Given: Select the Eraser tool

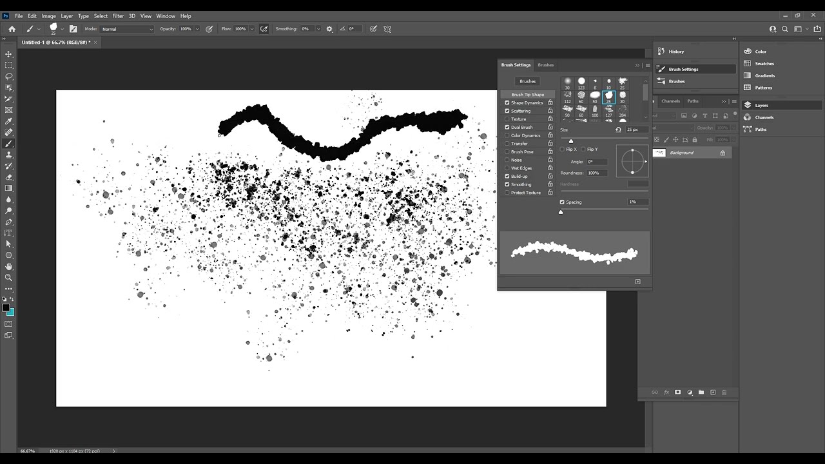Looking at the screenshot, I should 9,177.
